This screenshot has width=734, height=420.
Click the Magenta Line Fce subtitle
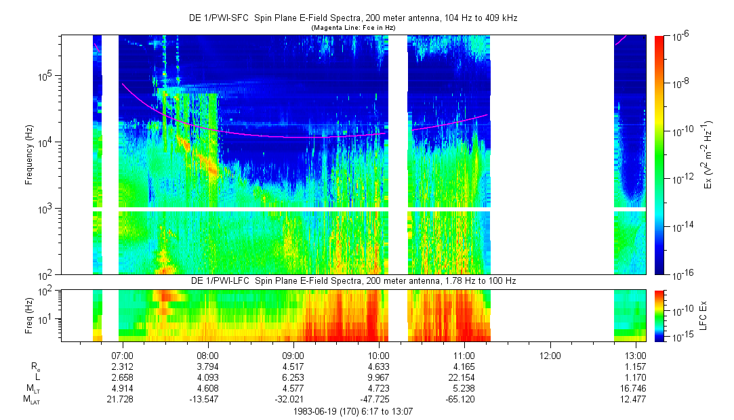pos(353,28)
